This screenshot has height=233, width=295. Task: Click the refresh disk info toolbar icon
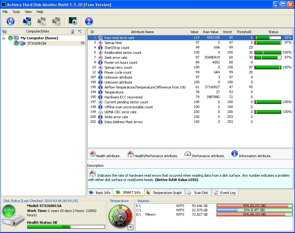click(x=11, y=21)
